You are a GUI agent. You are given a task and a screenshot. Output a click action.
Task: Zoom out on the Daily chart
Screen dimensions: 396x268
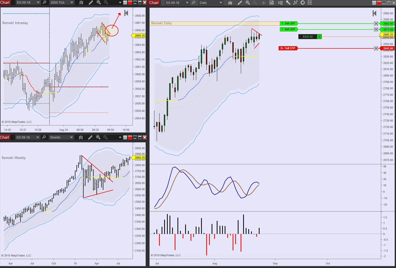tap(255, 3)
